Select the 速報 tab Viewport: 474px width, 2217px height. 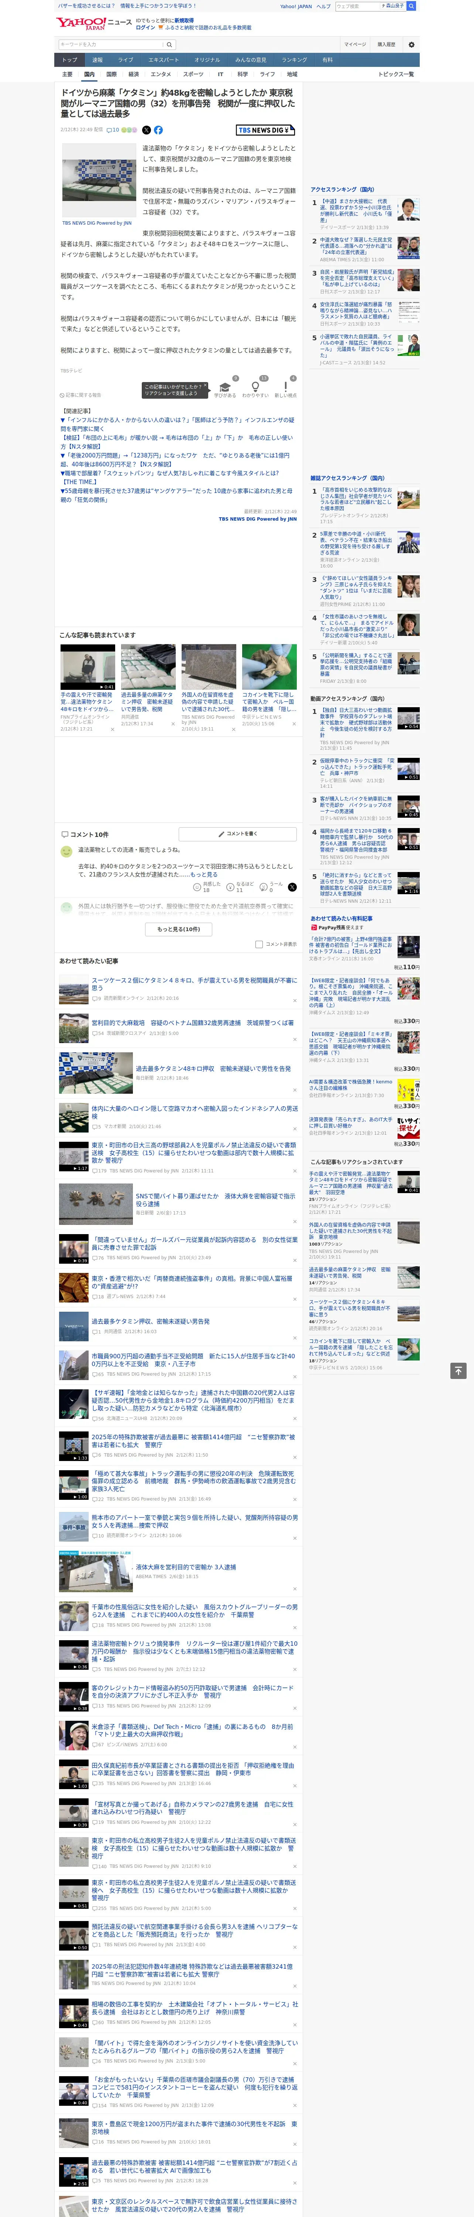pos(97,59)
